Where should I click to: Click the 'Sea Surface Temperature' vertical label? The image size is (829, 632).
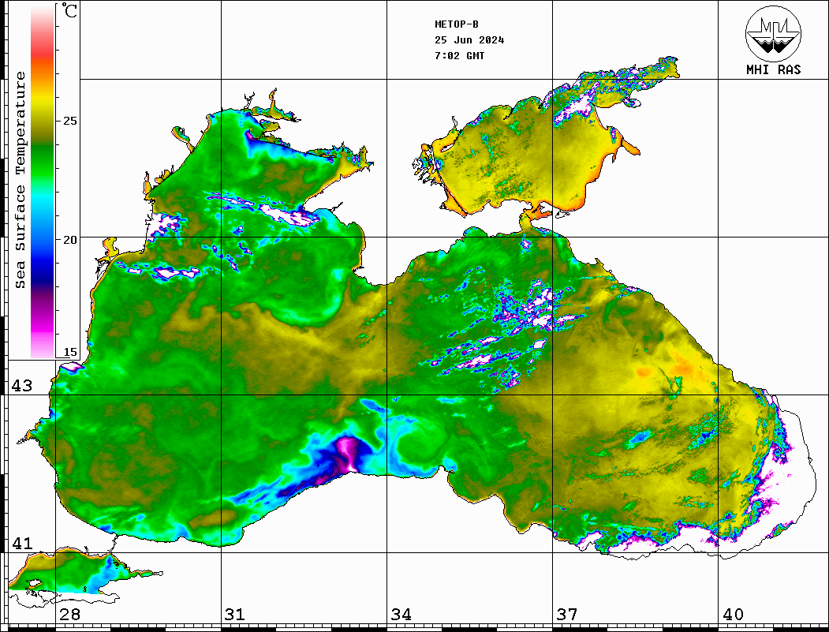click(x=20, y=181)
